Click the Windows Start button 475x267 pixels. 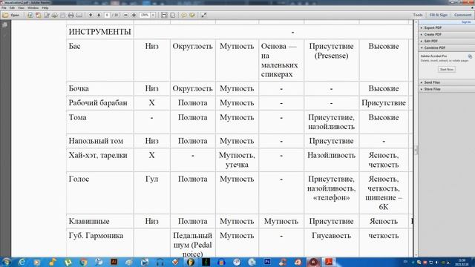point(6,262)
